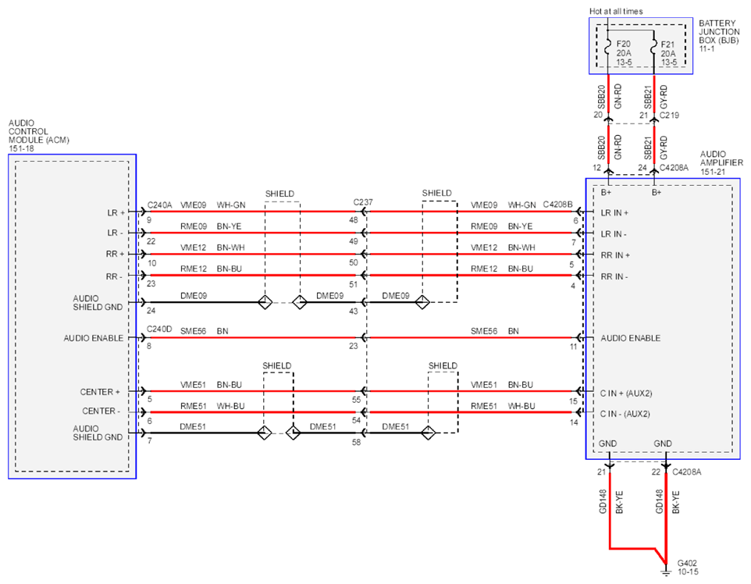Image resolution: width=751 pixels, height=584 pixels.
Task: Click the CENTER + label on the ACM
Action: (100, 392)
